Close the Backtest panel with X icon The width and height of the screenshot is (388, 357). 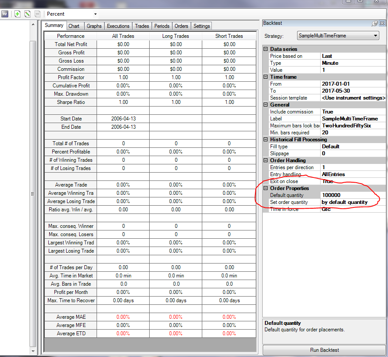tap(382, 23)
